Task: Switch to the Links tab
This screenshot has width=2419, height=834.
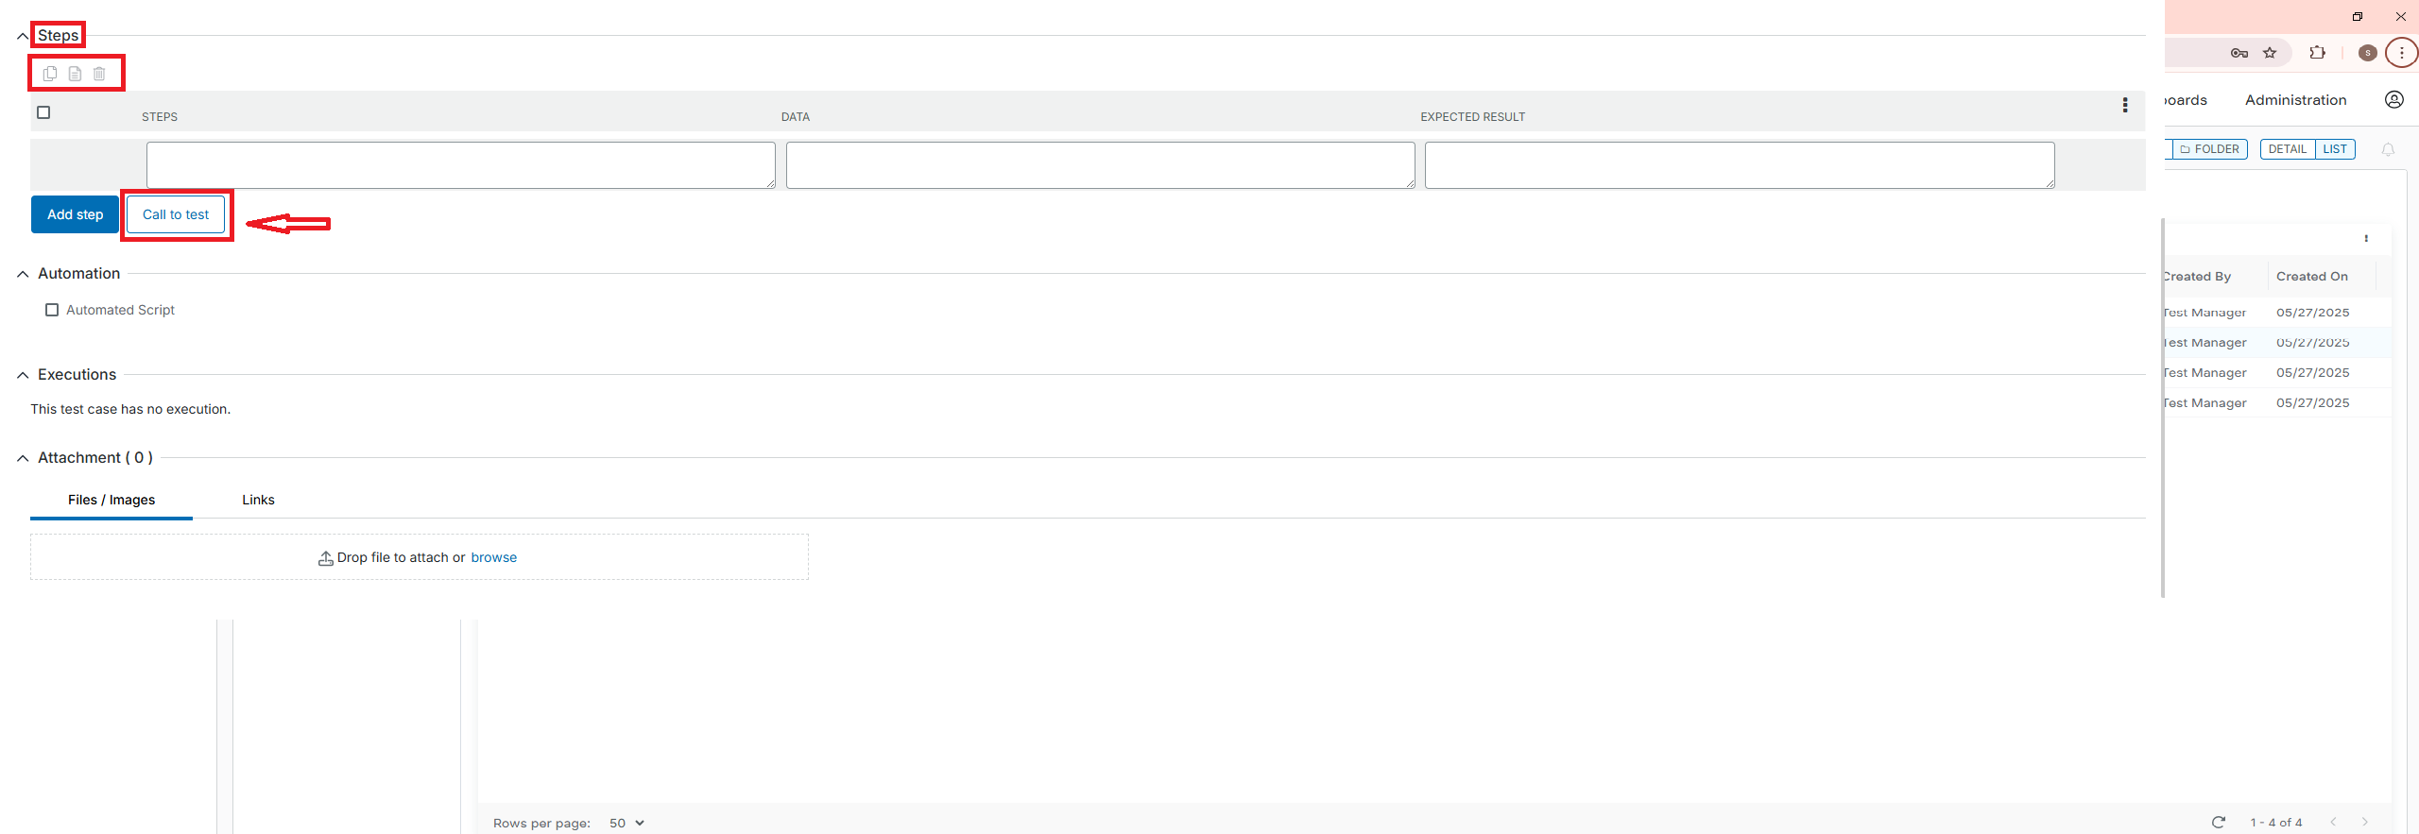Action: (x=258, y=500)
